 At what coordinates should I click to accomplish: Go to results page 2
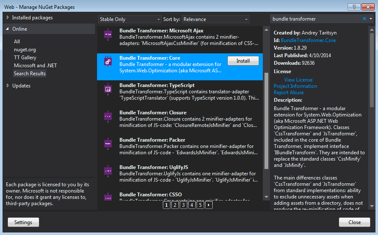pos(175,205)
